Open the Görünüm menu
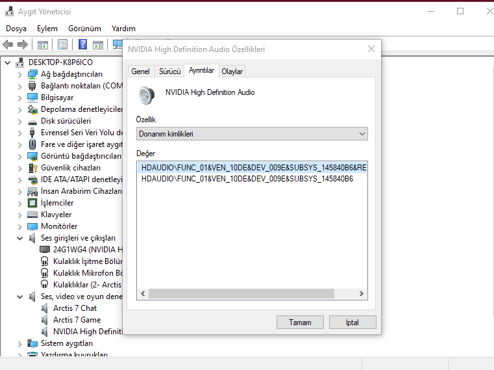 (x=85, y=29)
